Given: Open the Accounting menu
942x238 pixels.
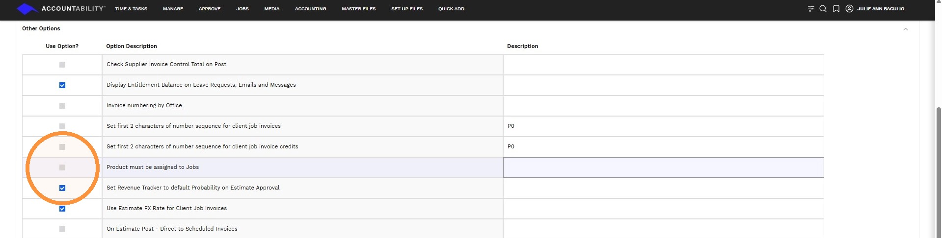Looking at the screenshot, I should tap(310, 9).
